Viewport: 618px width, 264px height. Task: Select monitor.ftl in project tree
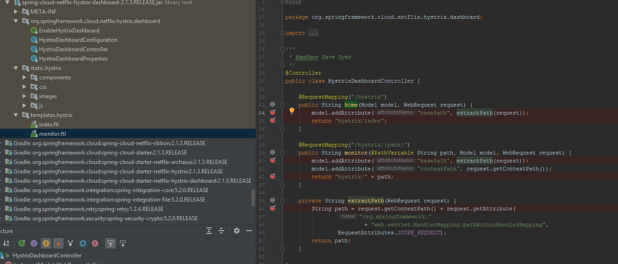point(52,134)
